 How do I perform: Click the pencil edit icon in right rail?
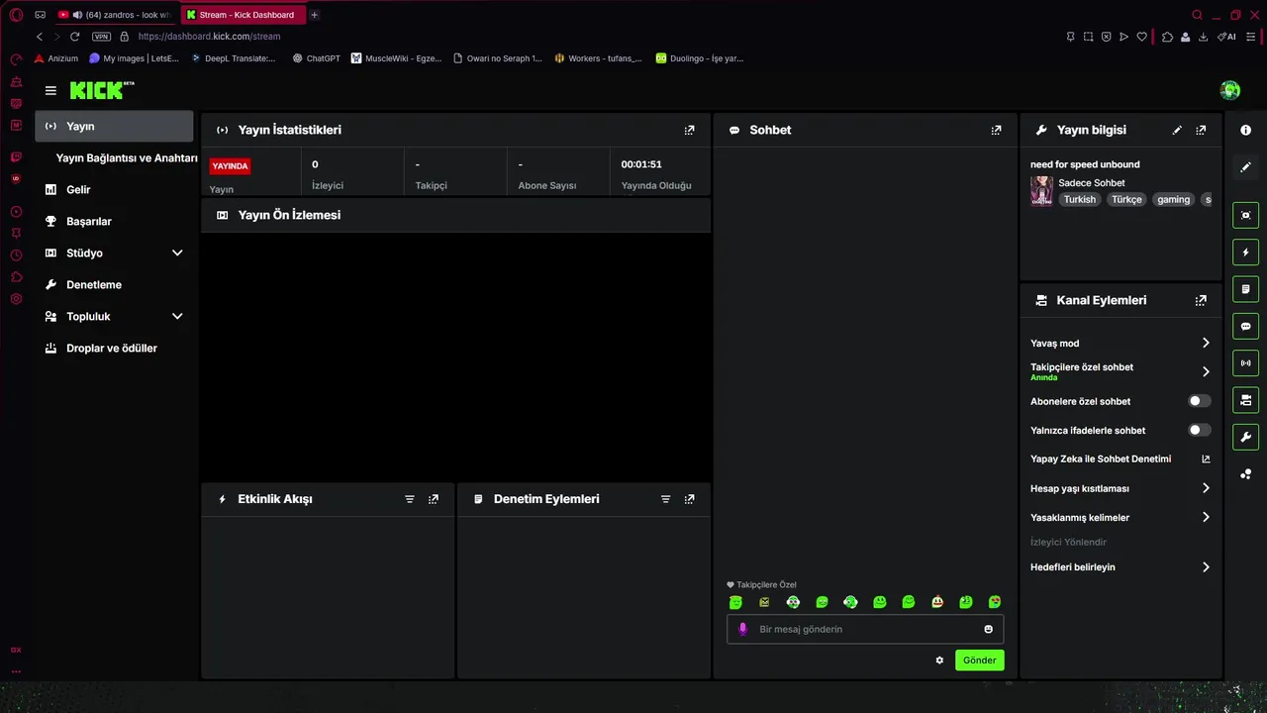pos(1246,167)
